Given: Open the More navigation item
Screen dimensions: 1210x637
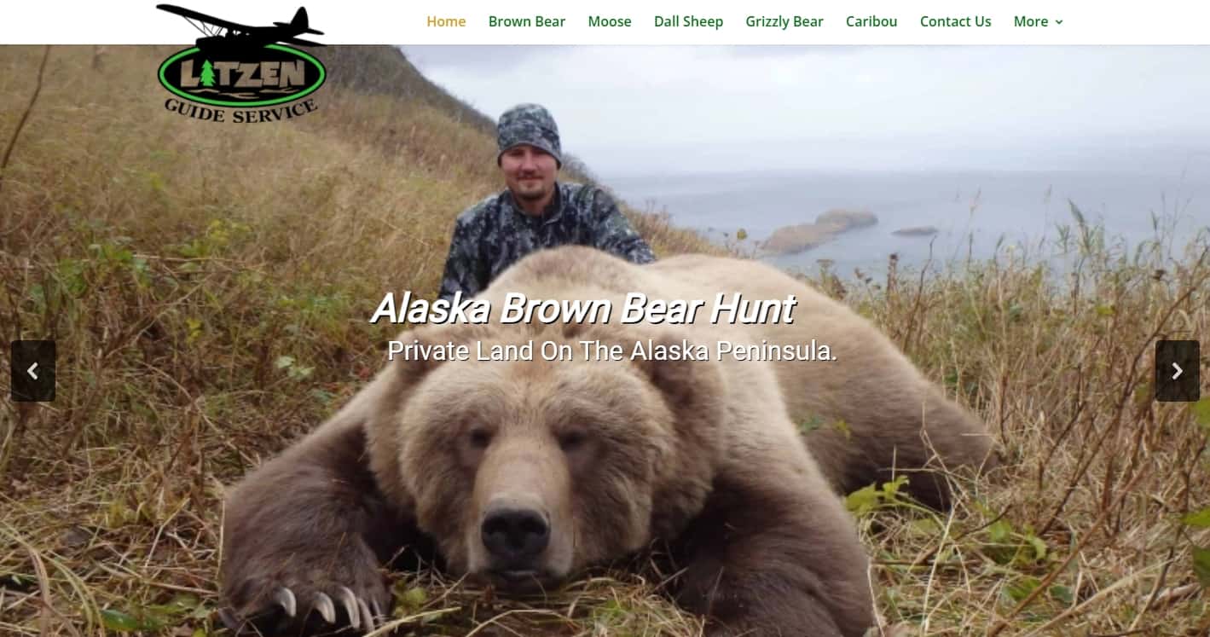Looking at the screenshot, I should [x=1038, y=21].
